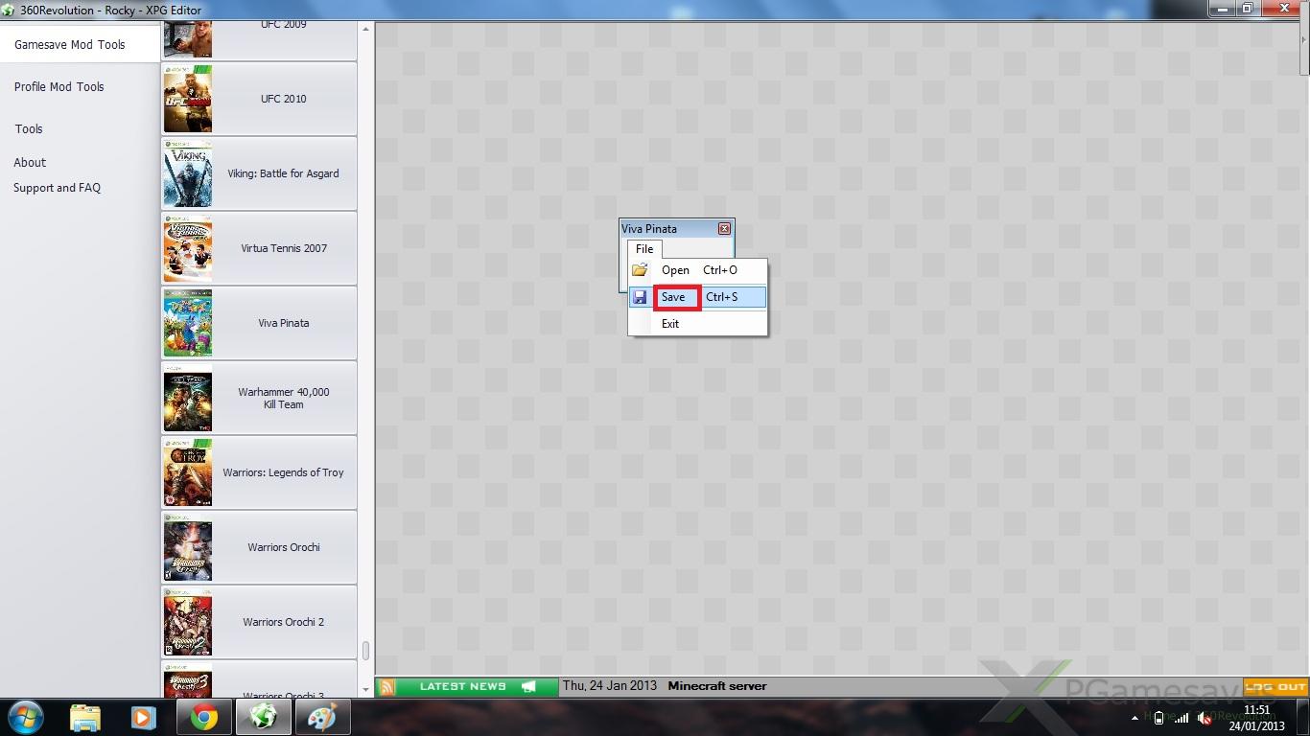
Task: Click the game list scrollbar thumb
Action: point(365,651)
